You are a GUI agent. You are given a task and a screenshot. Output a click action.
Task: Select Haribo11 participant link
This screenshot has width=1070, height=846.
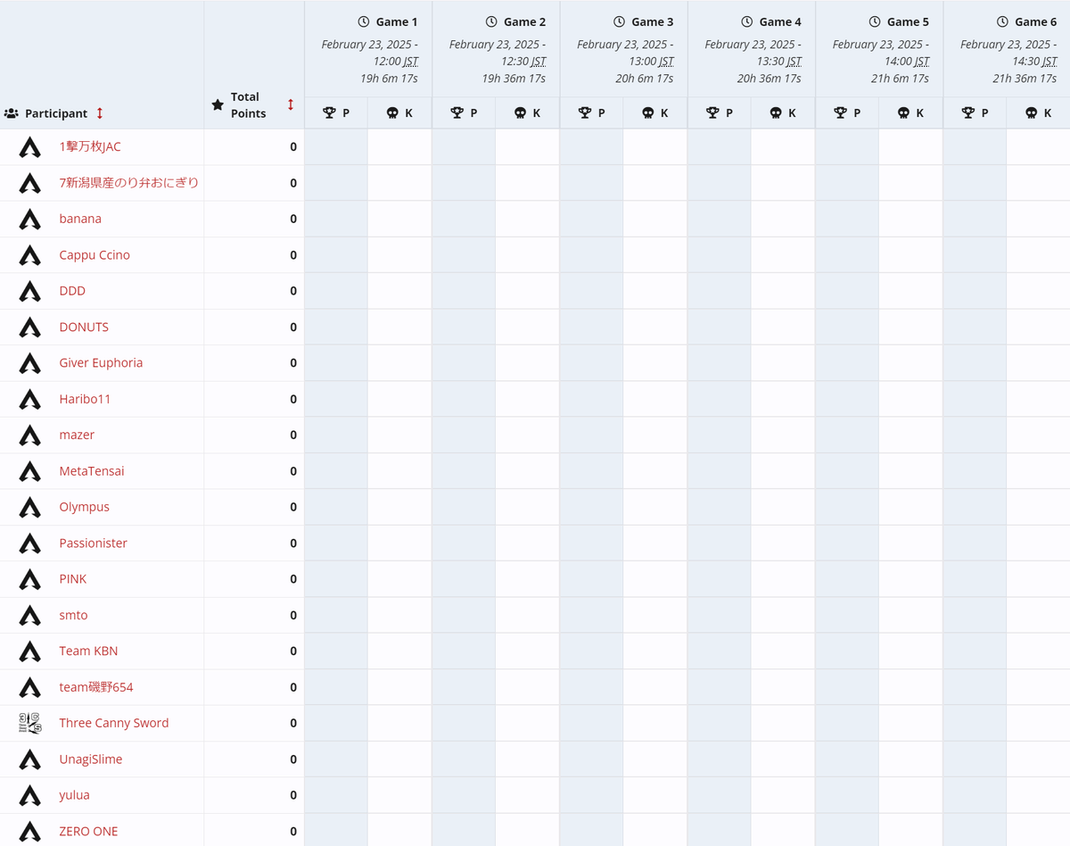click(85, 399)
